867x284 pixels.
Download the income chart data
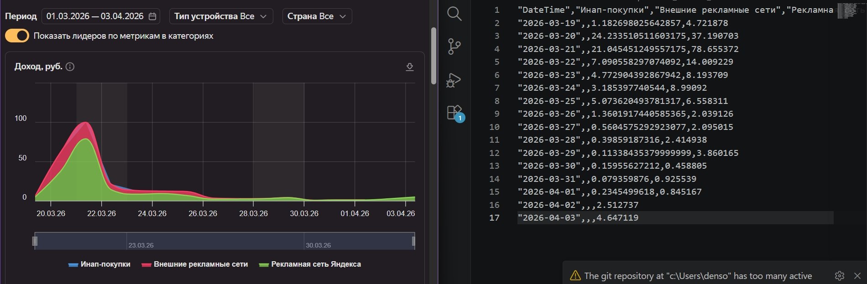[410, 67]
